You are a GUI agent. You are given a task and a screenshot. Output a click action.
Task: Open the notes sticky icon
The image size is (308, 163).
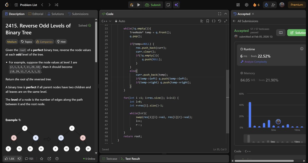pos(168,5)
